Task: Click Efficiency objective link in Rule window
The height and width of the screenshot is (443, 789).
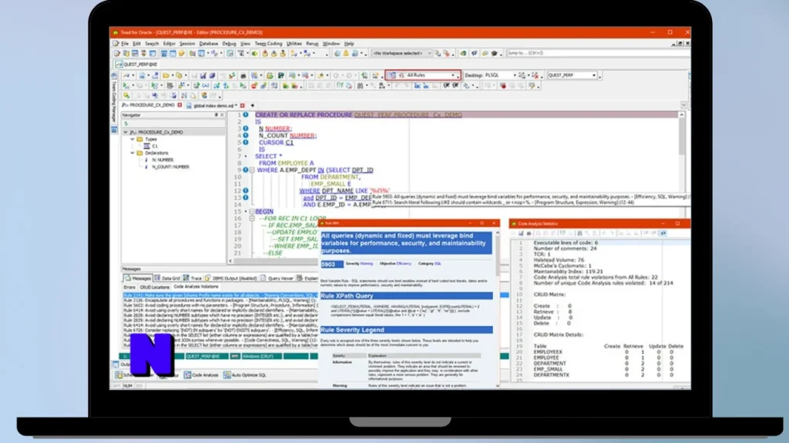Action: 404,263
